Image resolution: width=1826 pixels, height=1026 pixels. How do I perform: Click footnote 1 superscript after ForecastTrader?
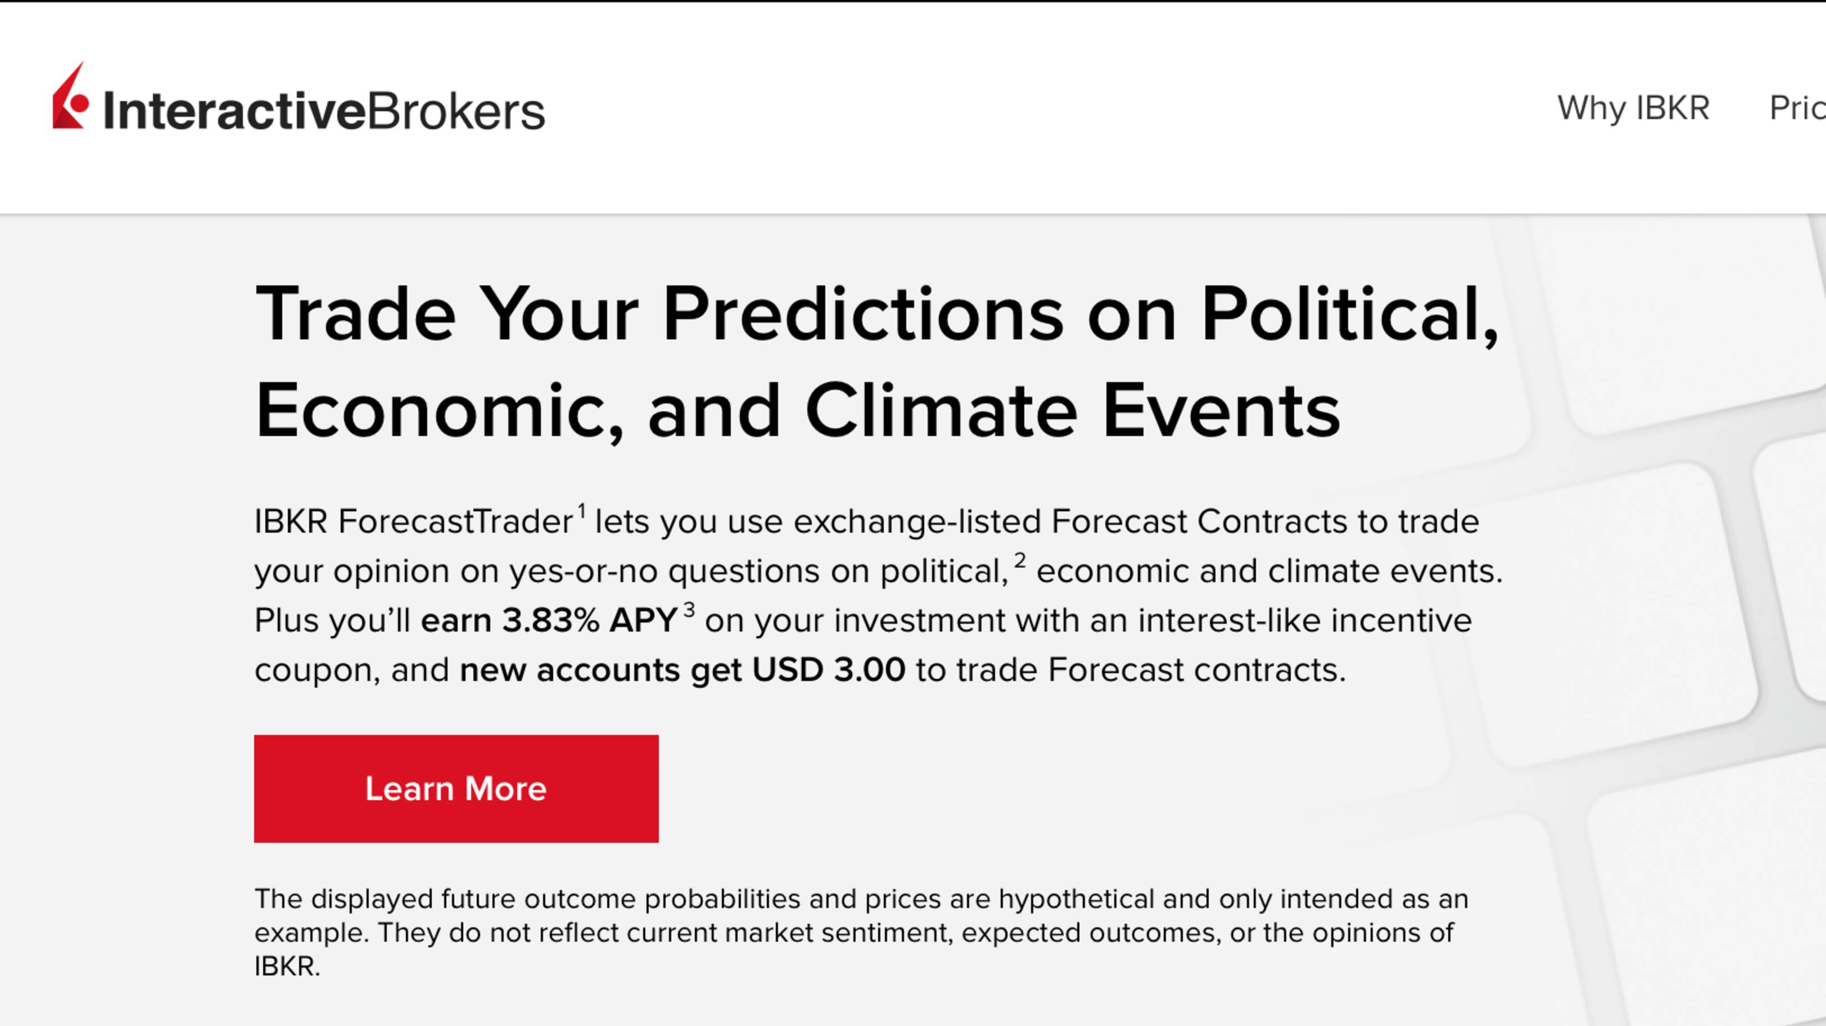point(581,511)
